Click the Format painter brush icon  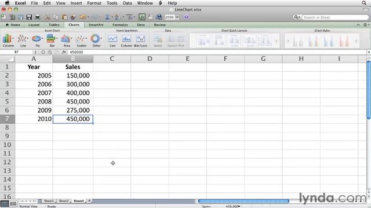click(73, 17)
